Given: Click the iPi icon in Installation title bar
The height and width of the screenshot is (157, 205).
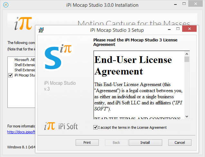Looking at the screenshot, I should (6, 5).
